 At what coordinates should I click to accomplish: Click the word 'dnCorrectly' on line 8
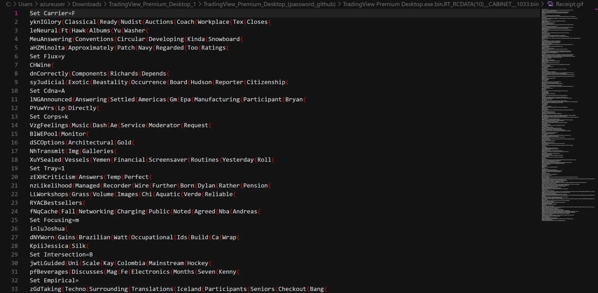[49, 74]
